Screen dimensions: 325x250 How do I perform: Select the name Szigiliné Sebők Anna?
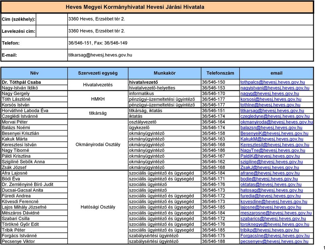[x=23, y=162]
